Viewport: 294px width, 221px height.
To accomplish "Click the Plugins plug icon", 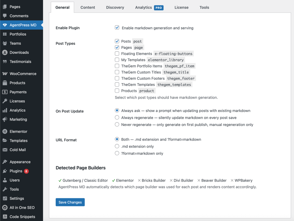I will (x=5, y=171).
